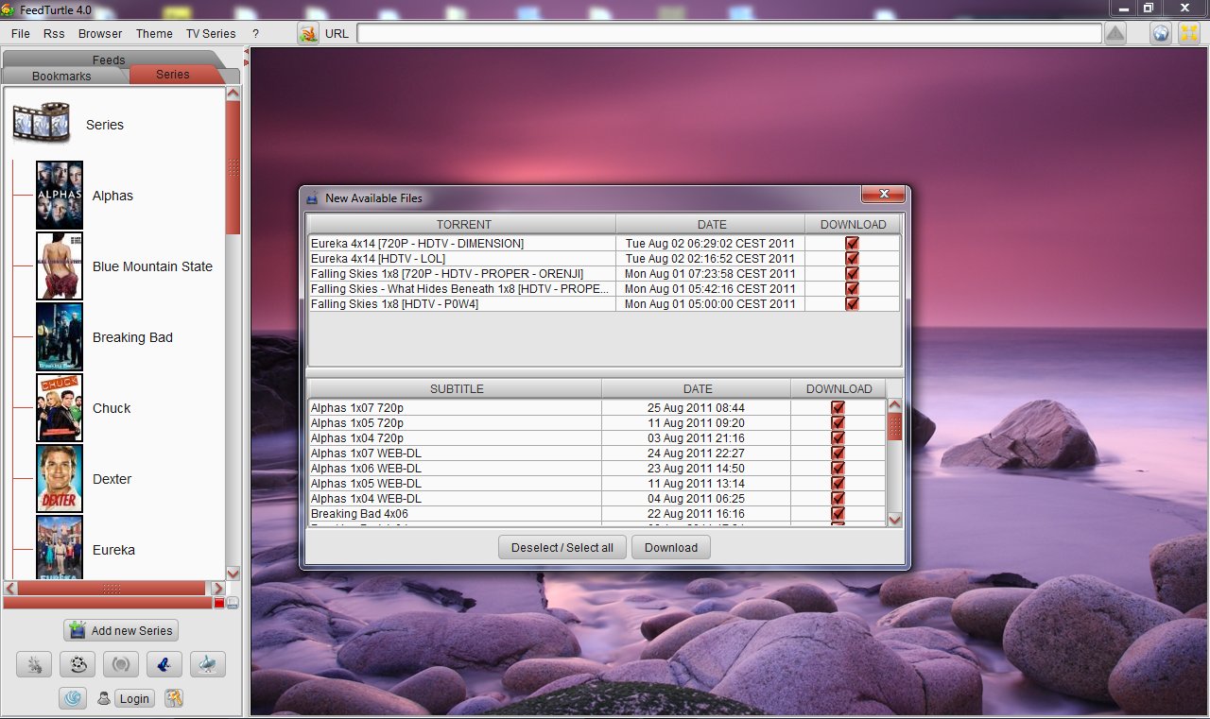Click the keys settings icon
Image resolution: width=1210 pixels, height=719 pixels.
173,698
